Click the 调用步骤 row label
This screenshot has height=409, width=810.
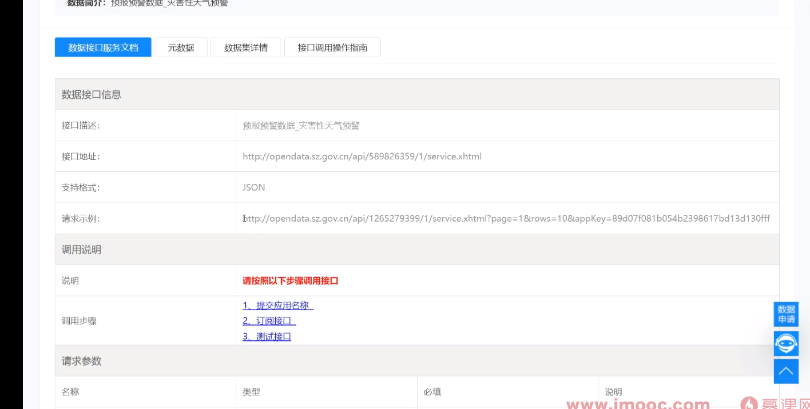click(80, 321)
